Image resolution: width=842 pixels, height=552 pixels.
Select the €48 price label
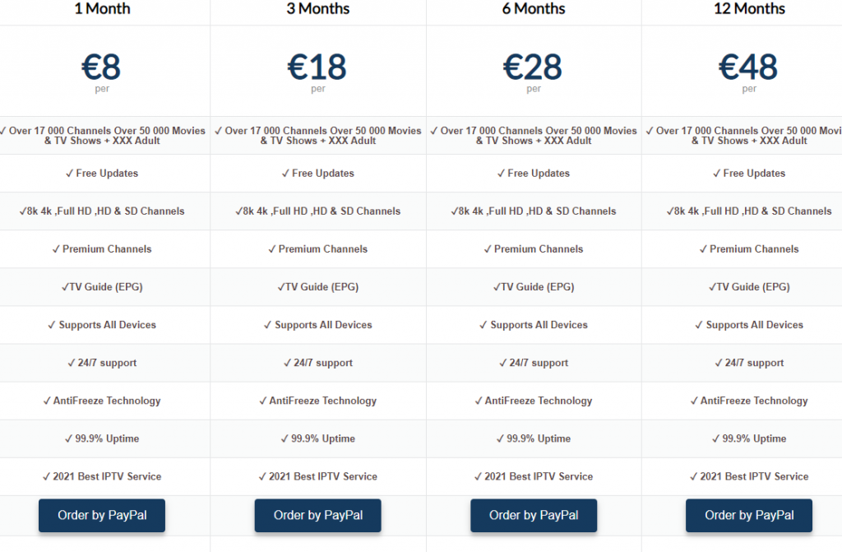click(x=749, y=66)
